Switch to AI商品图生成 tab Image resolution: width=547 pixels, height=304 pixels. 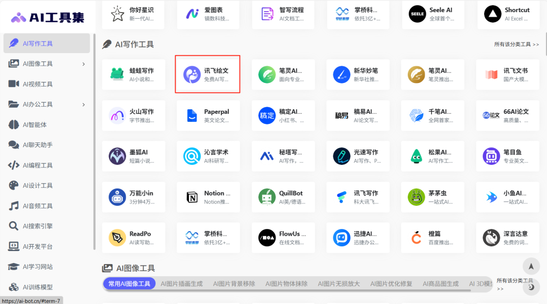click(x=441, y=283)
